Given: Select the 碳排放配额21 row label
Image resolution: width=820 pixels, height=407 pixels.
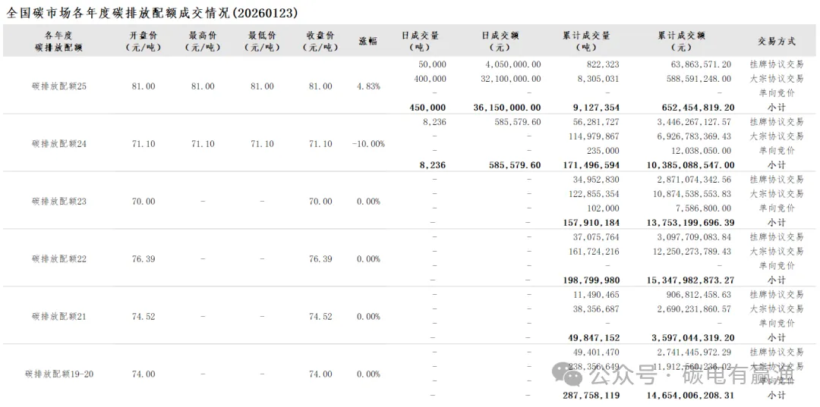Looking at the screenshot, I should [59, 317].
